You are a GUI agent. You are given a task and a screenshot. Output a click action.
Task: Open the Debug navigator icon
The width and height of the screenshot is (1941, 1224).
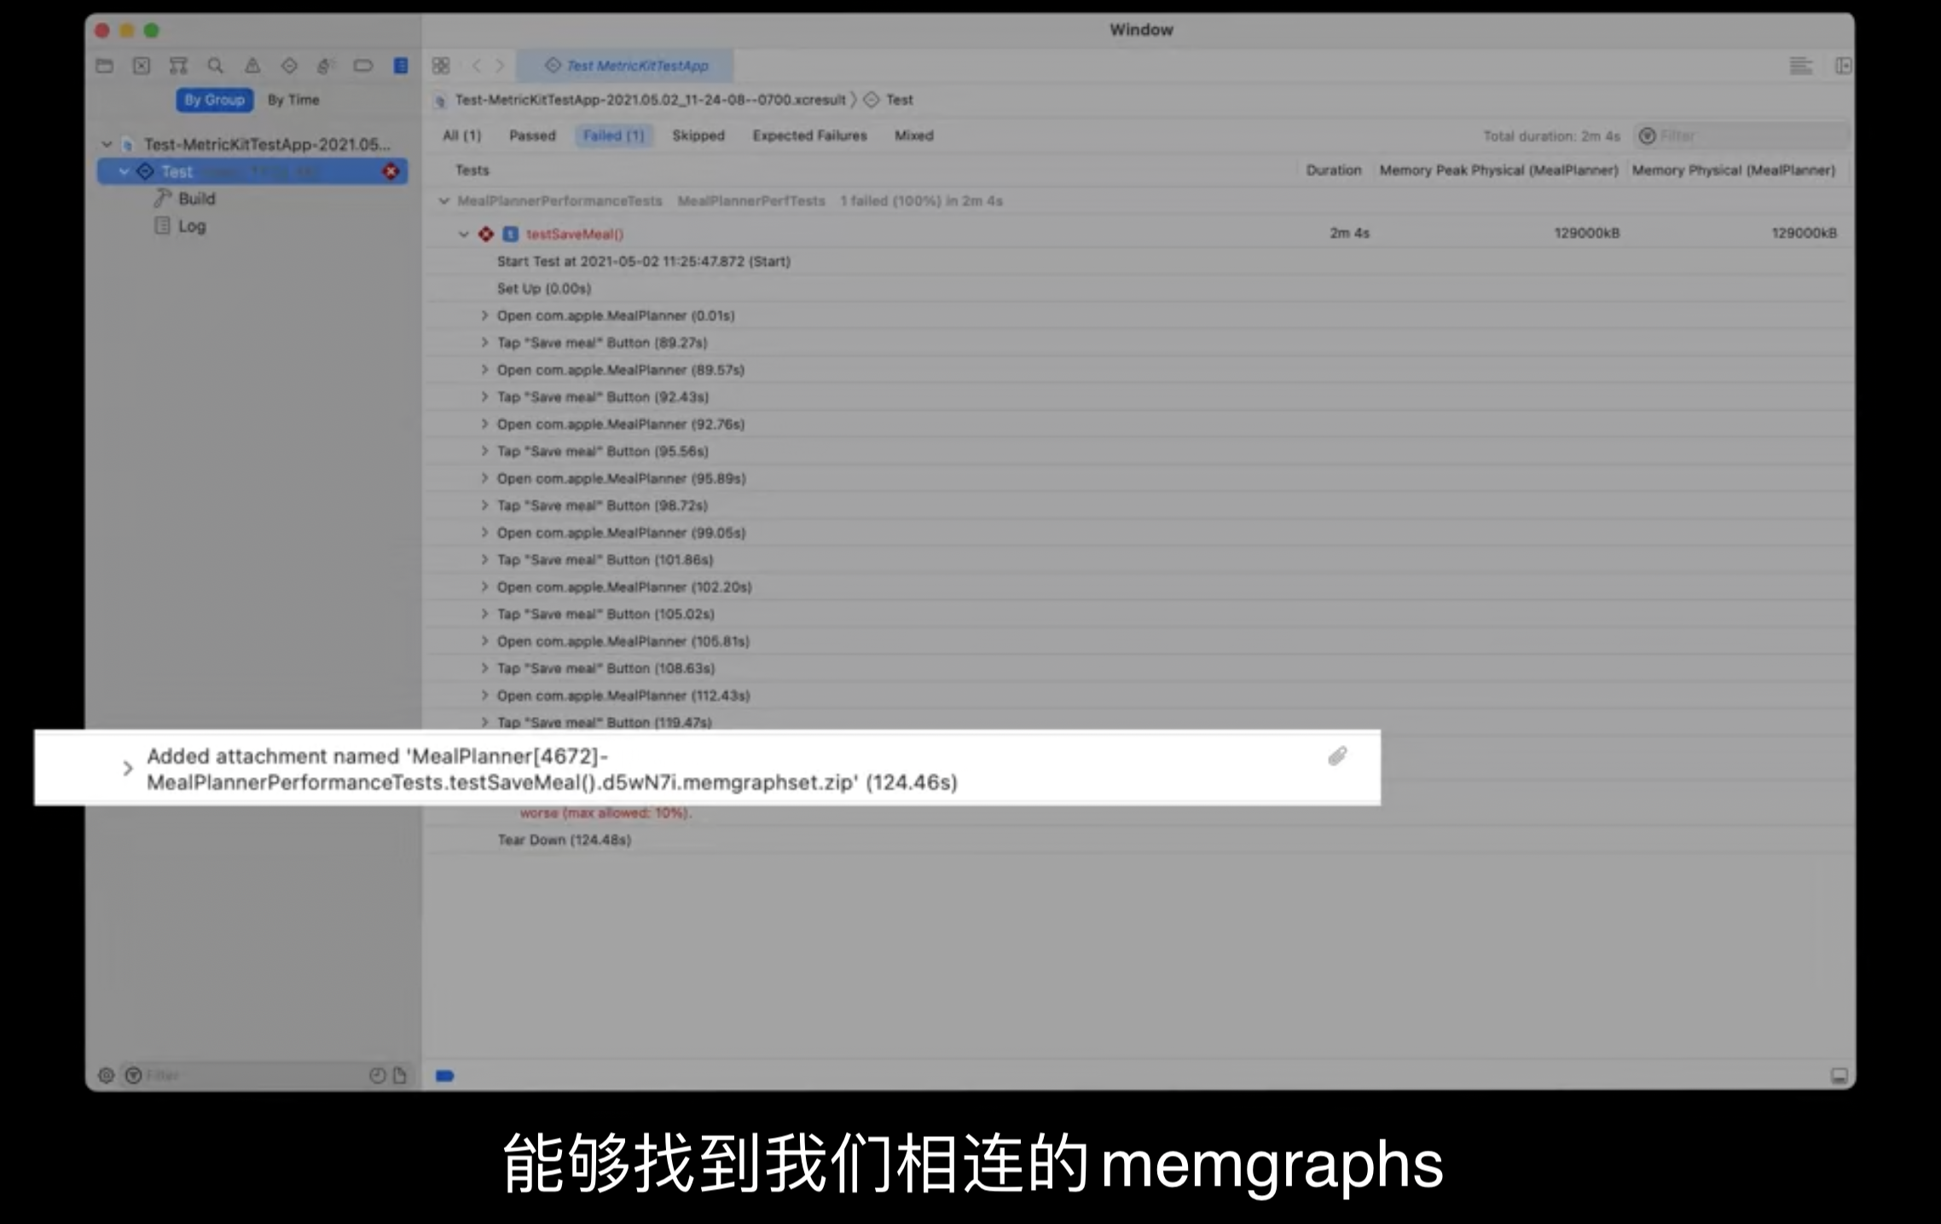click(x=325, y=66)
